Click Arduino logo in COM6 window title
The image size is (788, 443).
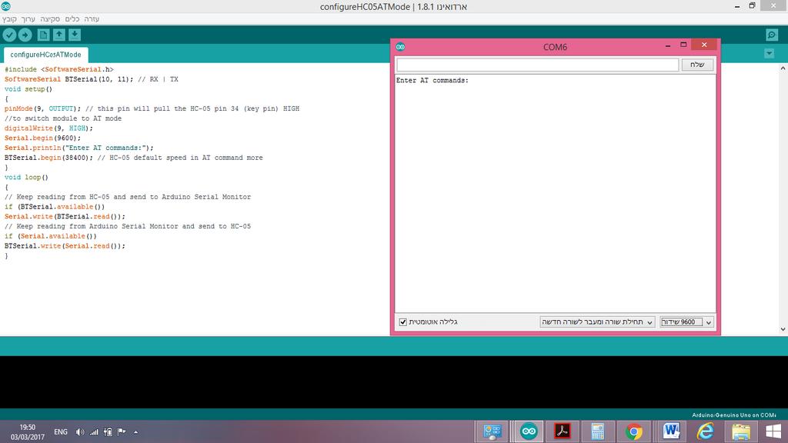(x=400, y=47)
